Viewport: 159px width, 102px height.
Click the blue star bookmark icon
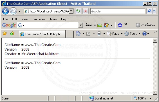click(x=120, y=25)
